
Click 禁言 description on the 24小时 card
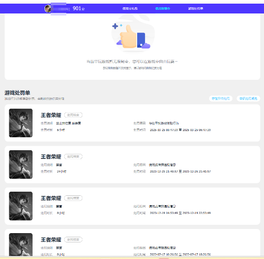tap(59, 165)
